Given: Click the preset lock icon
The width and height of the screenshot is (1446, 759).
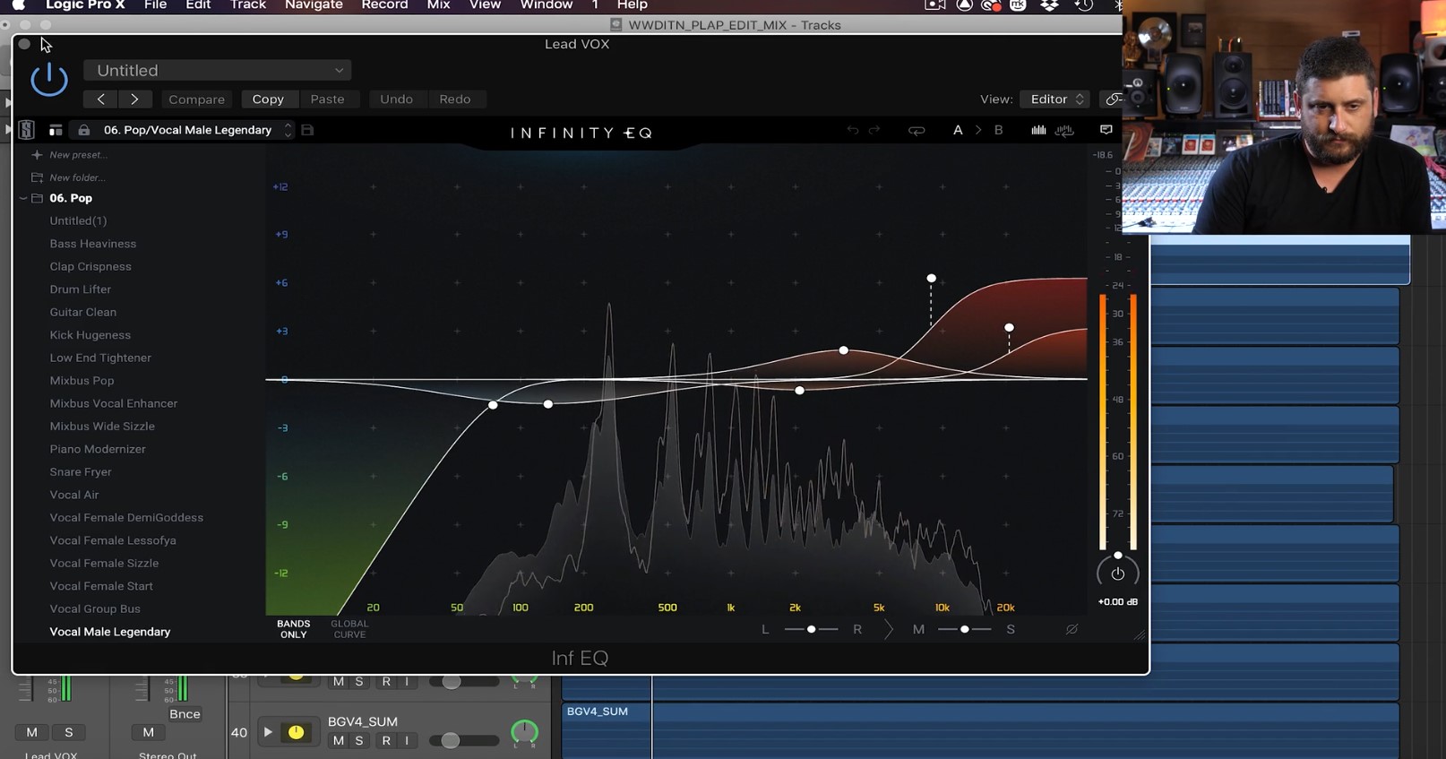Looking at the screenshot, I should [x=83, y=130].
